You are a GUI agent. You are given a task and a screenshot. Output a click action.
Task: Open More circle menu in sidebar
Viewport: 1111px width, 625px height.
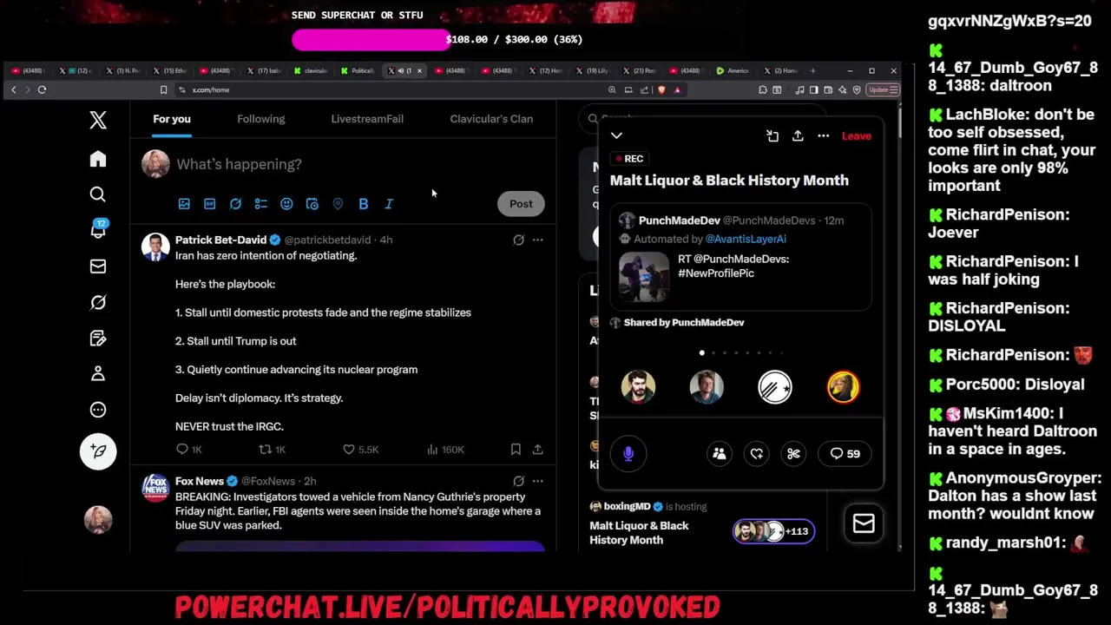click(x=98, y=410)
